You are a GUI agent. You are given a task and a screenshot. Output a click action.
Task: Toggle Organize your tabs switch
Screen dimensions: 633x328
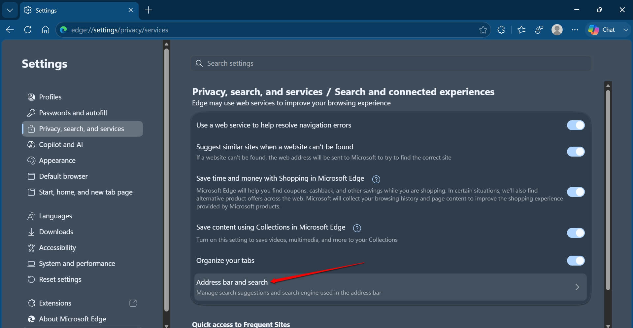[576, 261]
